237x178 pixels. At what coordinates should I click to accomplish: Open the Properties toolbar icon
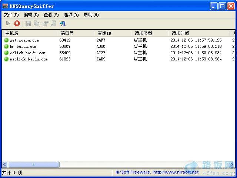click(x=45, y=23)
